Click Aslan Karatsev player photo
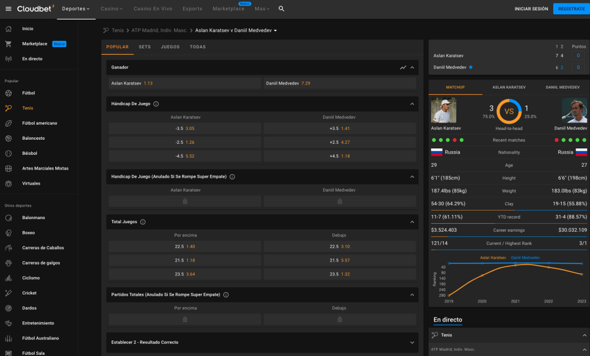This screenshot has width=590, height=356. (443, 110)
